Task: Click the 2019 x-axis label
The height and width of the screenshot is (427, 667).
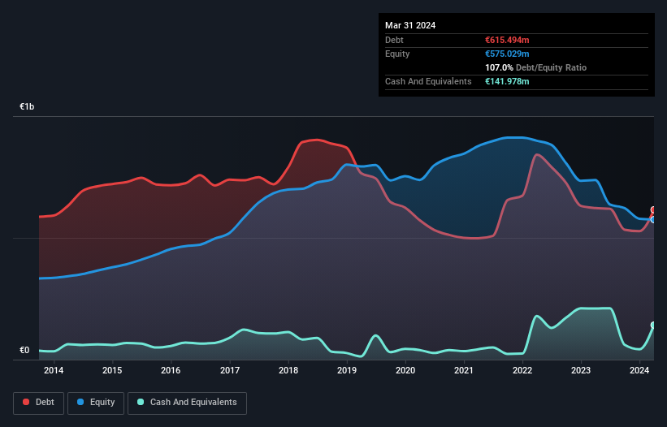Action: pos(347,370)
